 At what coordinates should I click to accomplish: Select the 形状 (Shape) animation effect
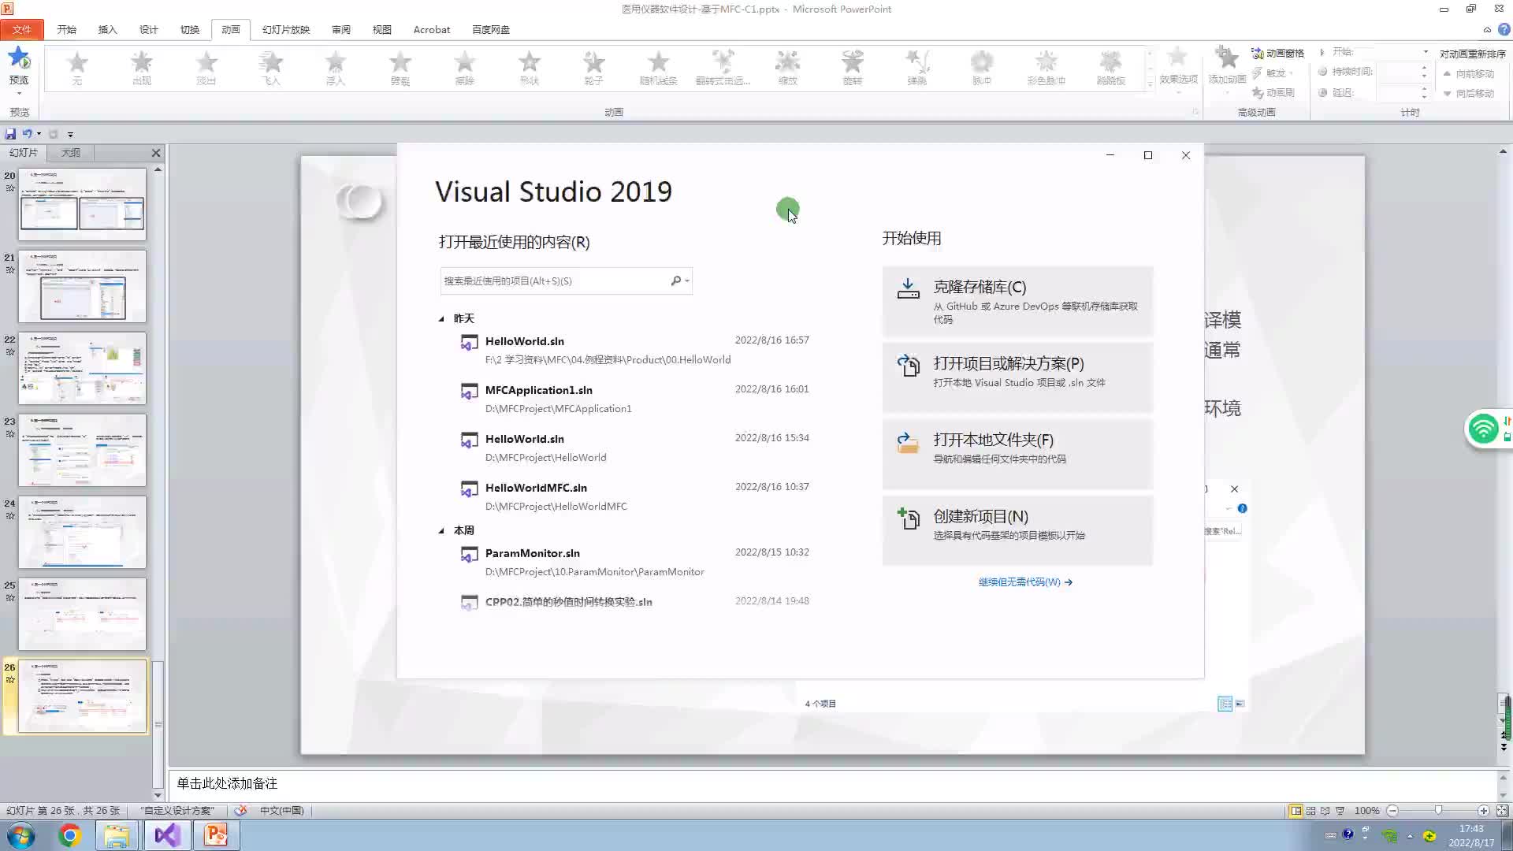(530, 68)
